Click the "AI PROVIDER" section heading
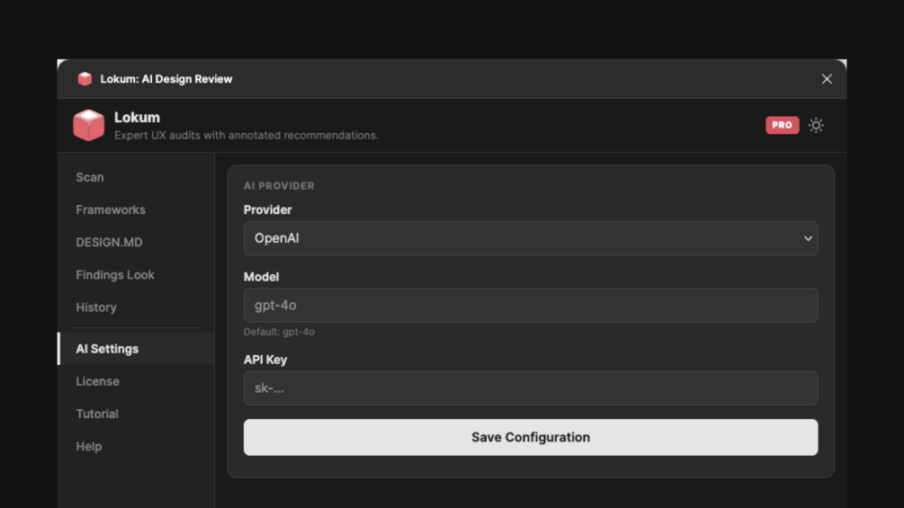Screen dimensions: 904x508 [279, 186]
